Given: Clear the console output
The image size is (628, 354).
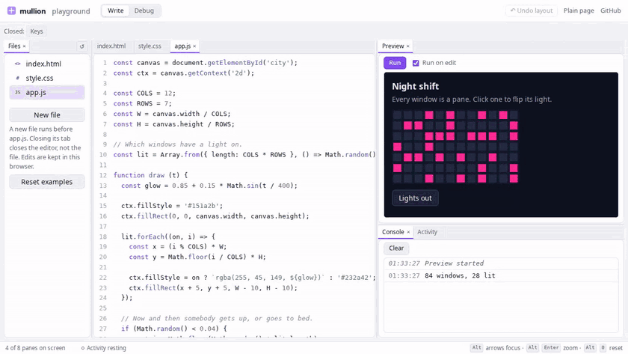Looking at the screenshot, I should point(396,248).
